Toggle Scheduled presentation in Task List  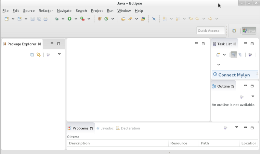240,54
